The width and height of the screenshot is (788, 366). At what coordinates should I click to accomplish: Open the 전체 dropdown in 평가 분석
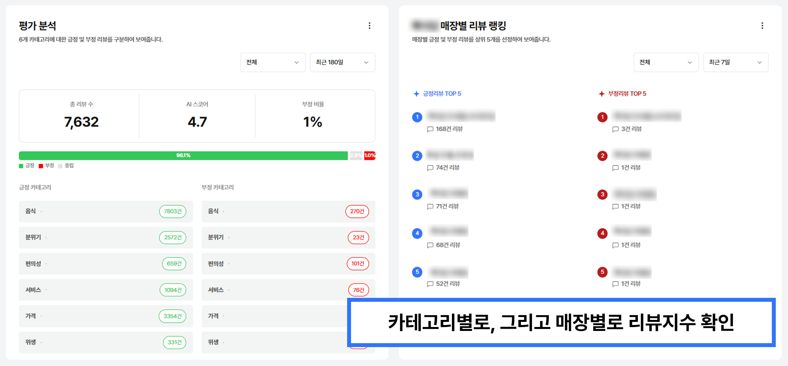pos(273,62)
